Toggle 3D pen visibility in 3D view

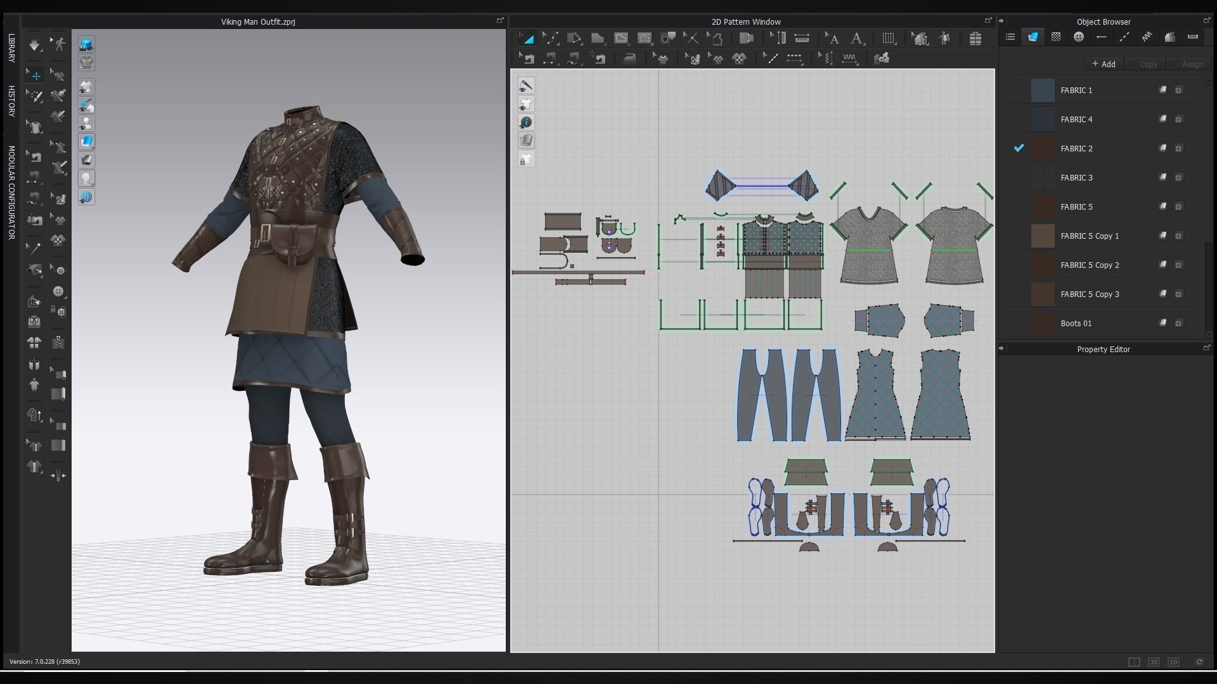(x=86, y=105)
